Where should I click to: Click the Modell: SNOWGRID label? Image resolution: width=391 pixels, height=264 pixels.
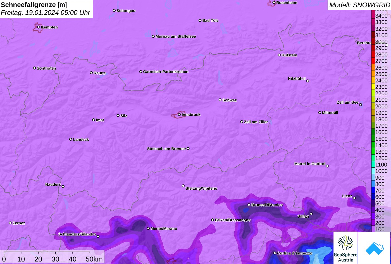(x=359, y=5)
